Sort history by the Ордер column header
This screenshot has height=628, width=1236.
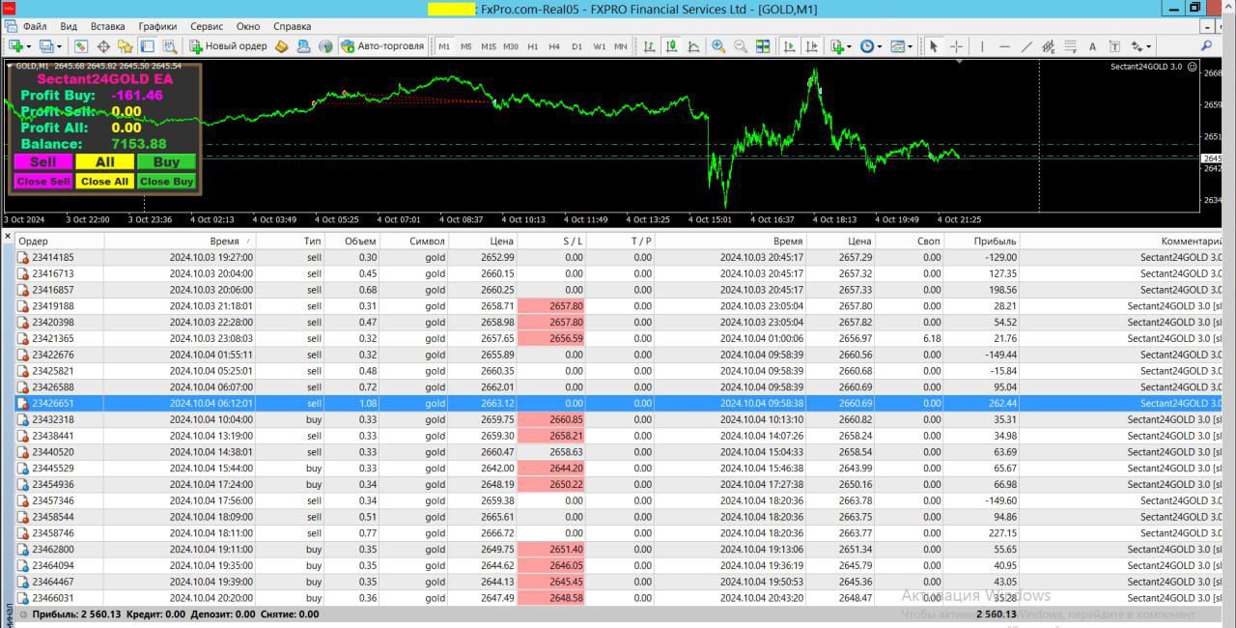coord(59,242)
